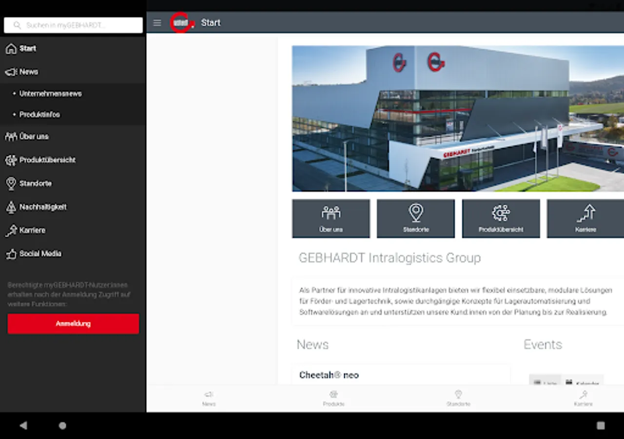
Task: Select the Über uns tile below the banner
Action: pyautogui.click(x=331, y=219)
